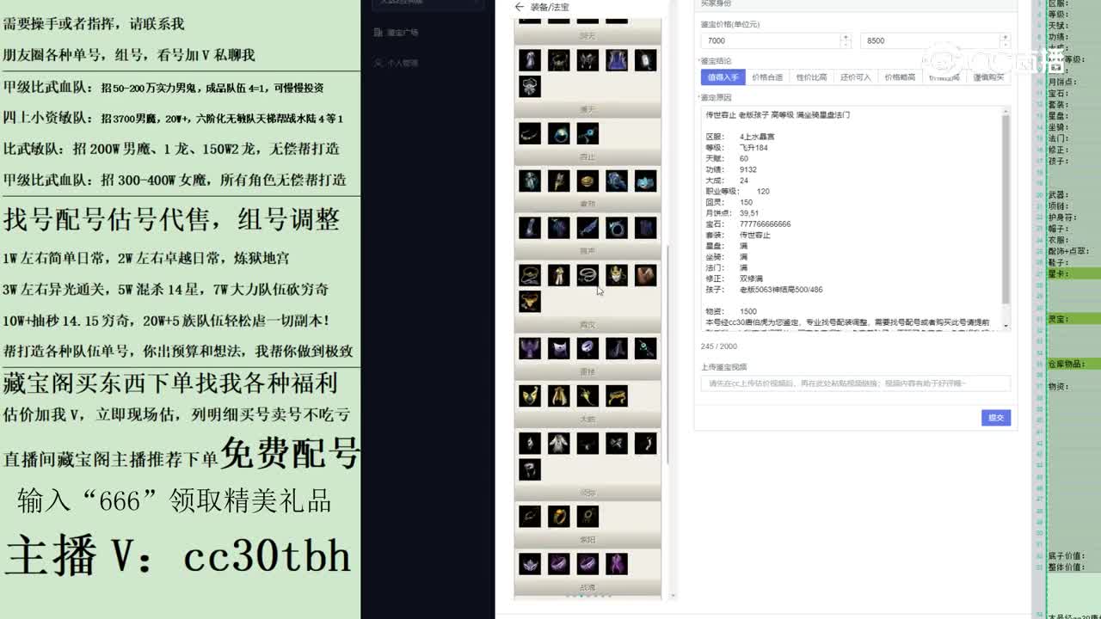The width and height of the screenshot is (1101, 619).
Task: Choose the 性价比高 conclusion option
Action: pos(811,77)
